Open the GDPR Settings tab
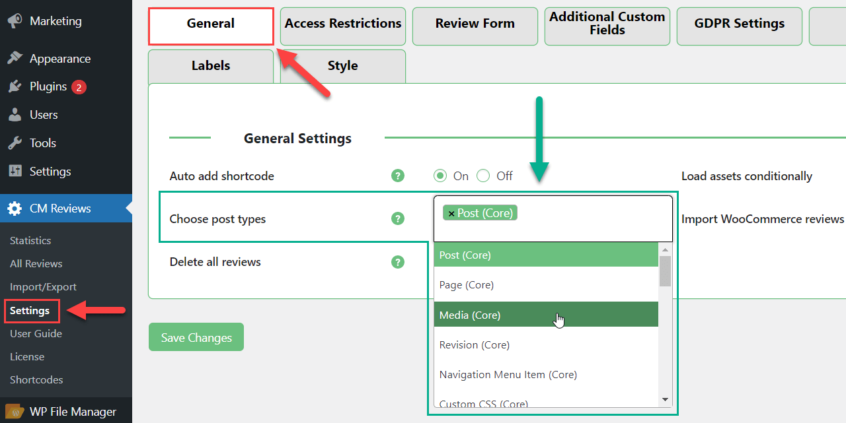 [x=739, y=24]
